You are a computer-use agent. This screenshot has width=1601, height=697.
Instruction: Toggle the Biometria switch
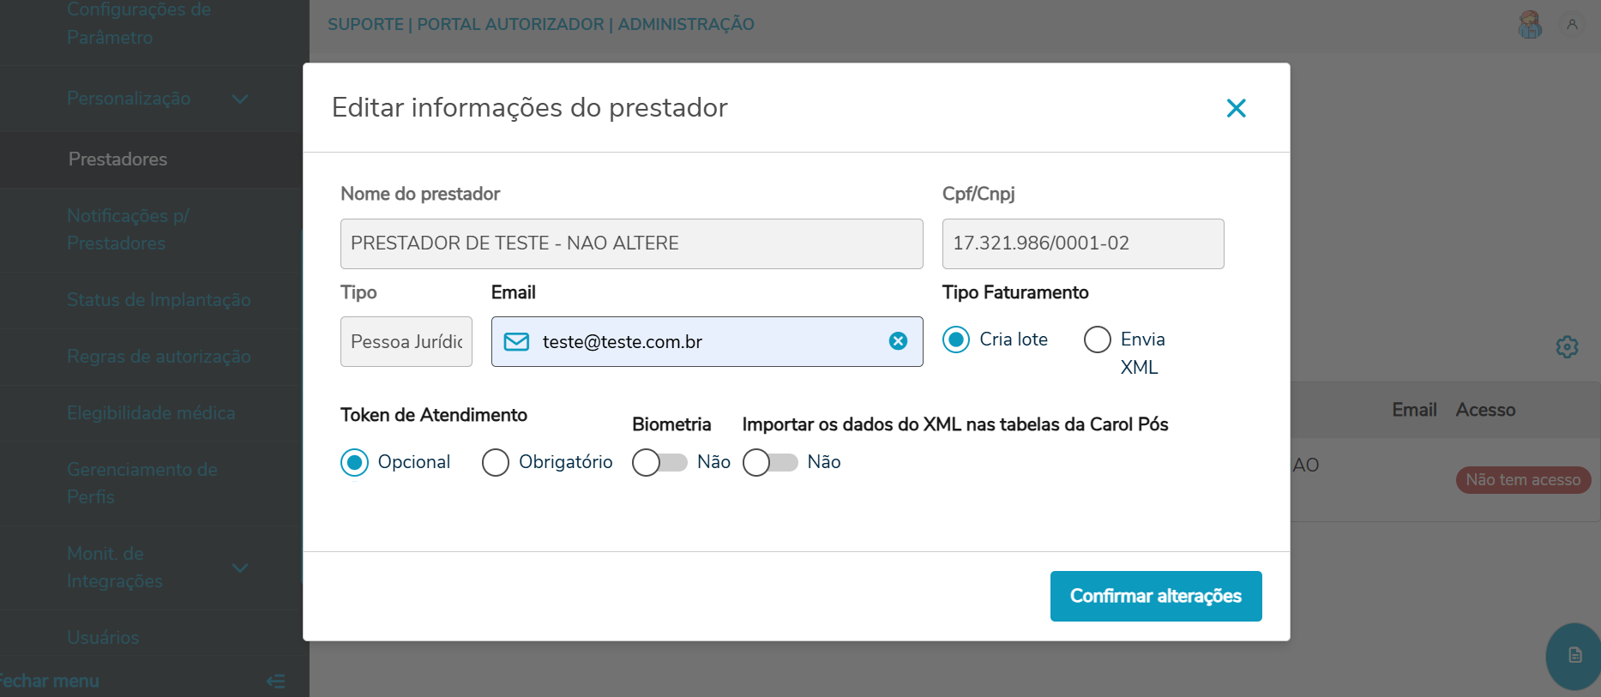pyautogui.click(x=659, y=463)
